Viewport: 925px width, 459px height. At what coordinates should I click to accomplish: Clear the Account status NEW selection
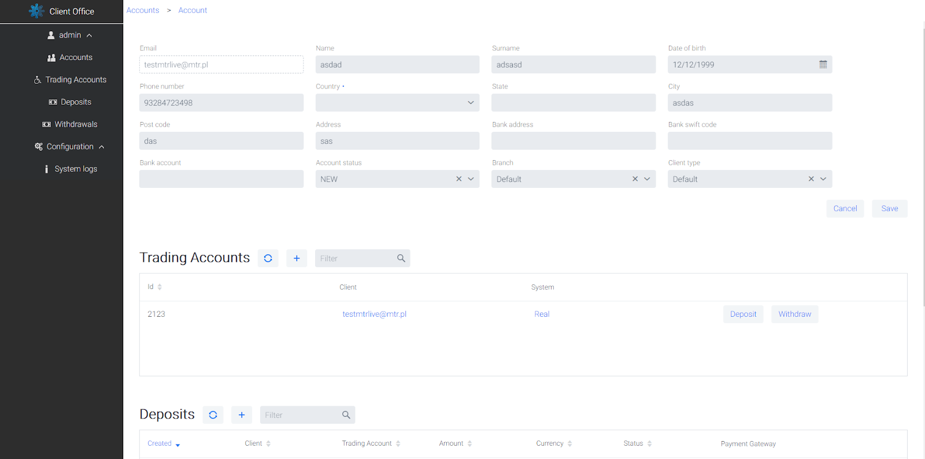(x=459, y=179)
